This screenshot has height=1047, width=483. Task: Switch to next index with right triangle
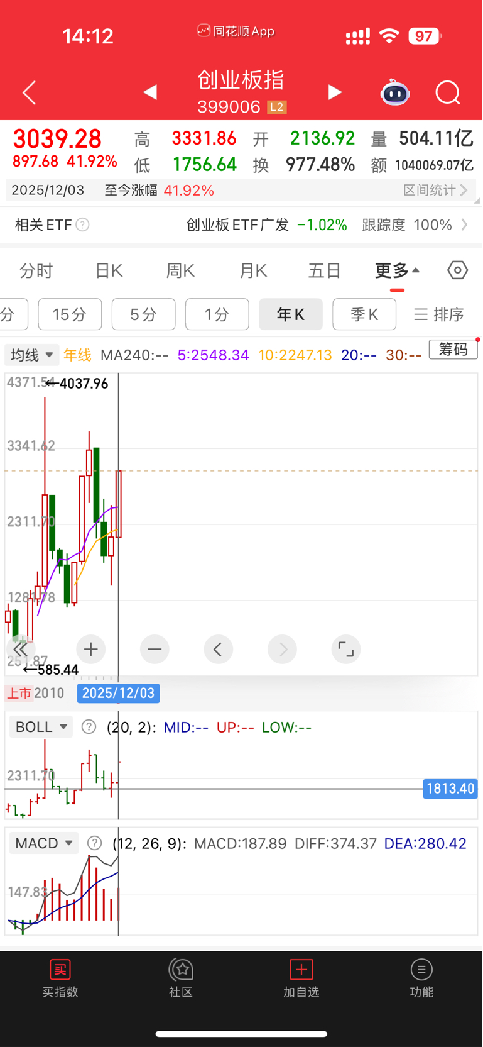(x=335, y=92)
